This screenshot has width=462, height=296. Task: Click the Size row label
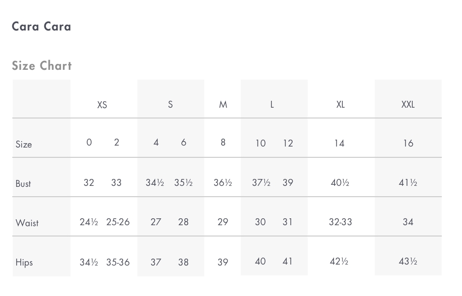click(x=24, y=144)
